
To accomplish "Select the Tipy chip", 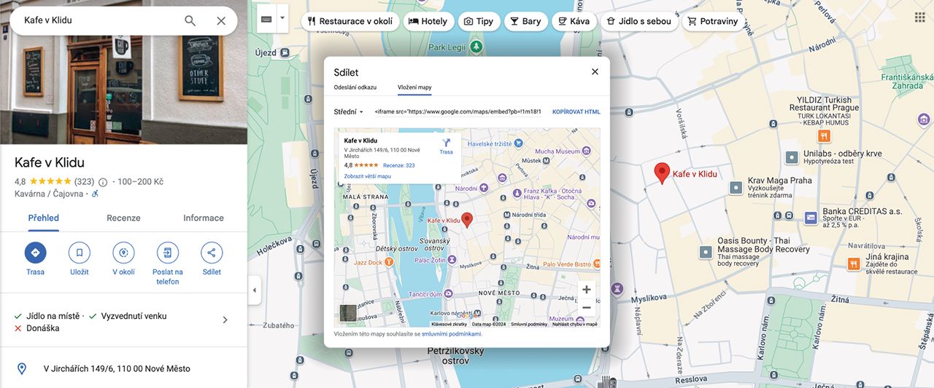I will (x=478, y=21).
